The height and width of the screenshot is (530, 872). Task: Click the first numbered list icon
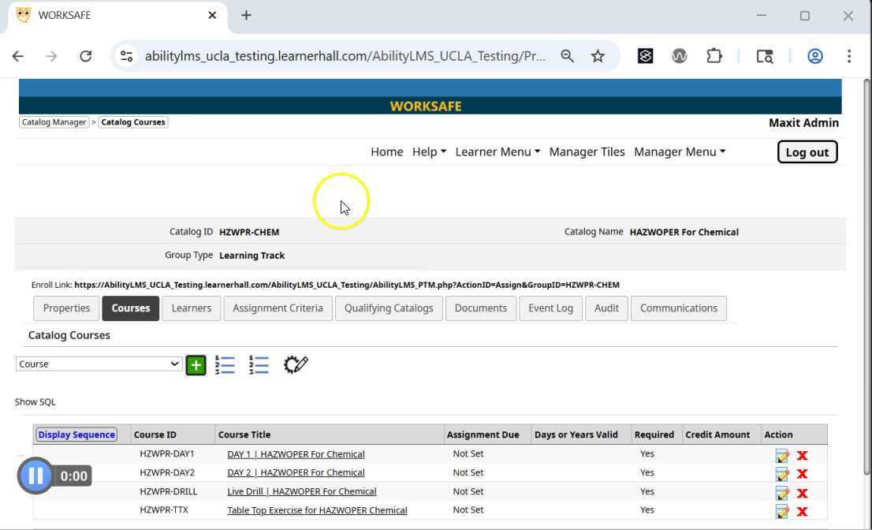pos(225,364)
